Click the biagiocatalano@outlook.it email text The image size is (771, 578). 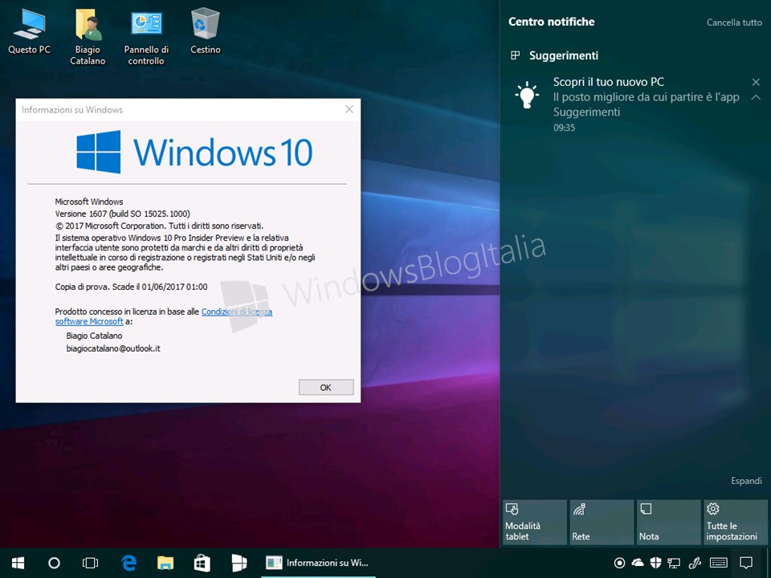tap(113, 348)
